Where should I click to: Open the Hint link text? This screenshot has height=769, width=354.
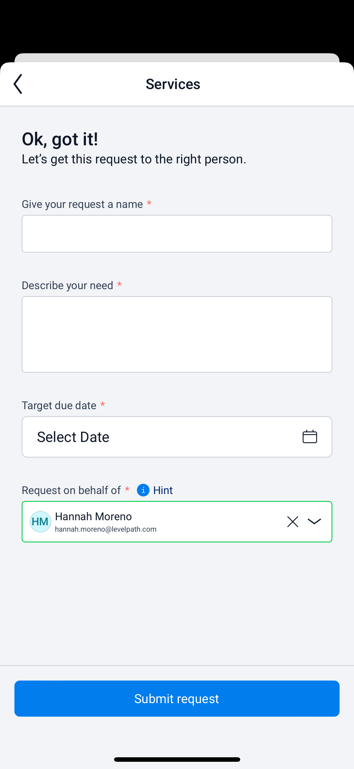click(x=163, y=490)
